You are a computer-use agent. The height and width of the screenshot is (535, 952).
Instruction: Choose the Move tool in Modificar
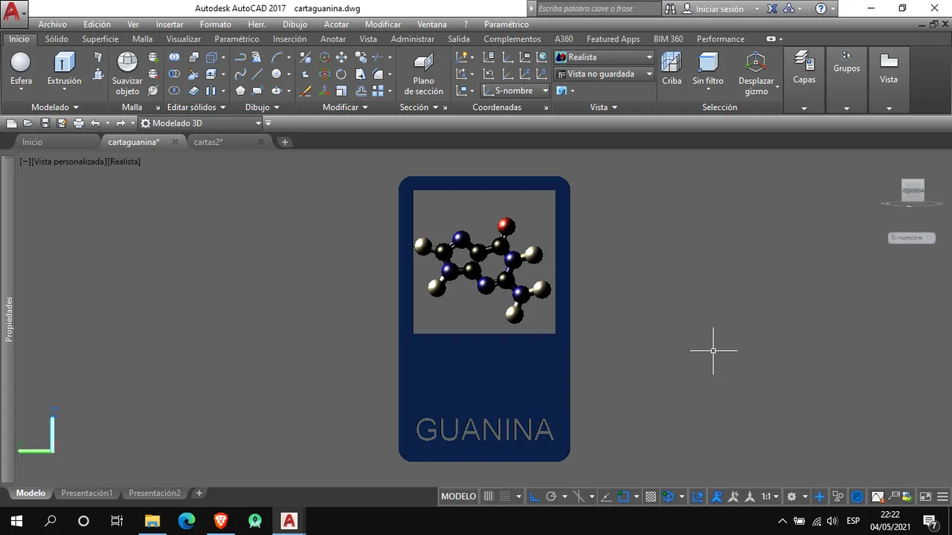click(341, 57)
